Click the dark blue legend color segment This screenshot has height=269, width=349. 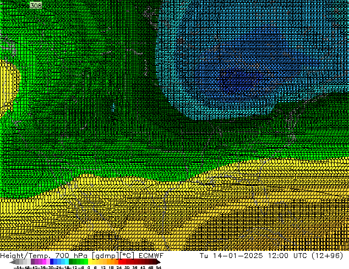pos(52,261)
